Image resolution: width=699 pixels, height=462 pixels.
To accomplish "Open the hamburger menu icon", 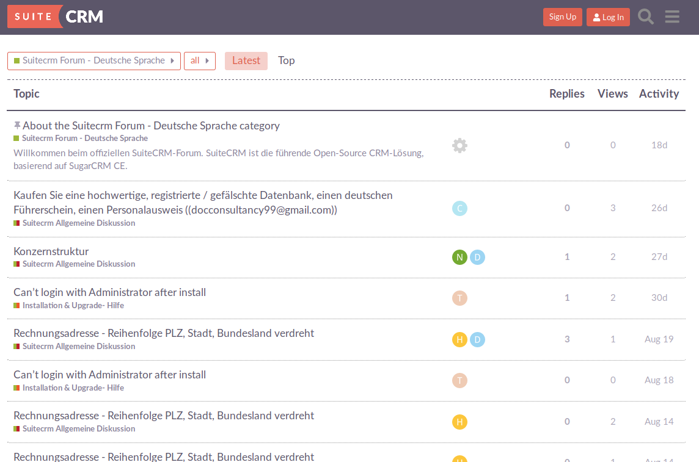I will pos(672,17).
